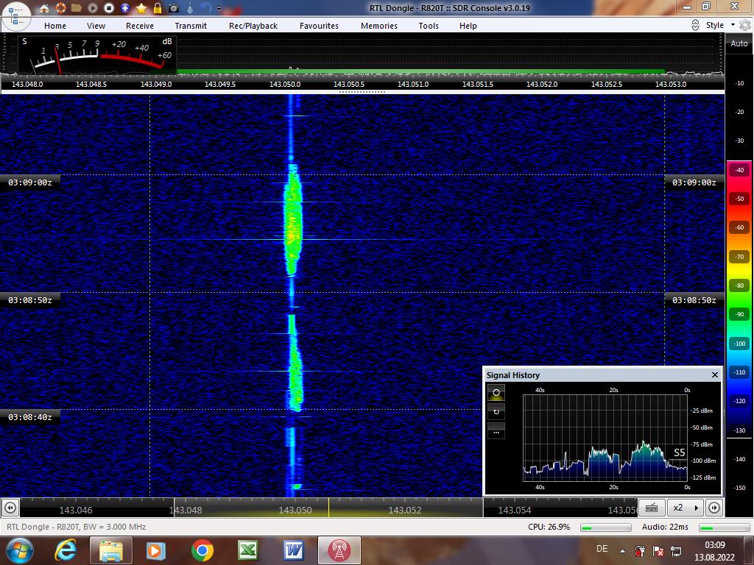Click the CPU: 26.9% status text

click(549, 527)
